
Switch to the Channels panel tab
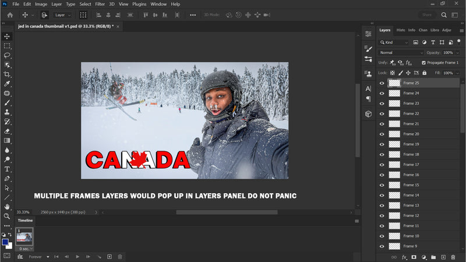(x=423, y=30)
